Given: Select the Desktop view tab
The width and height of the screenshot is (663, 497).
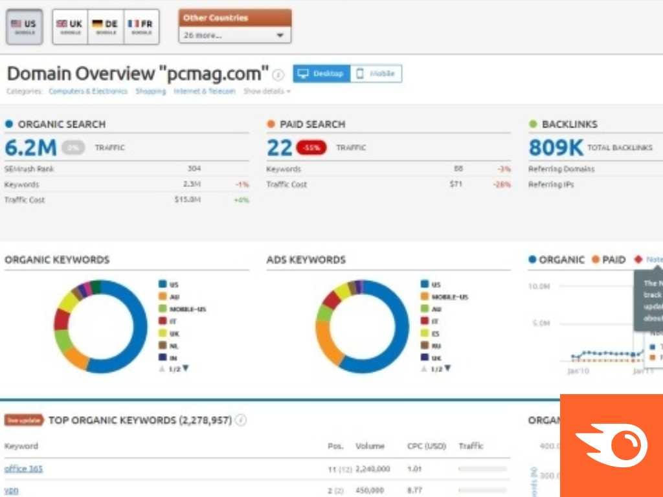Looking at the screenshot, I should point(321,74).
